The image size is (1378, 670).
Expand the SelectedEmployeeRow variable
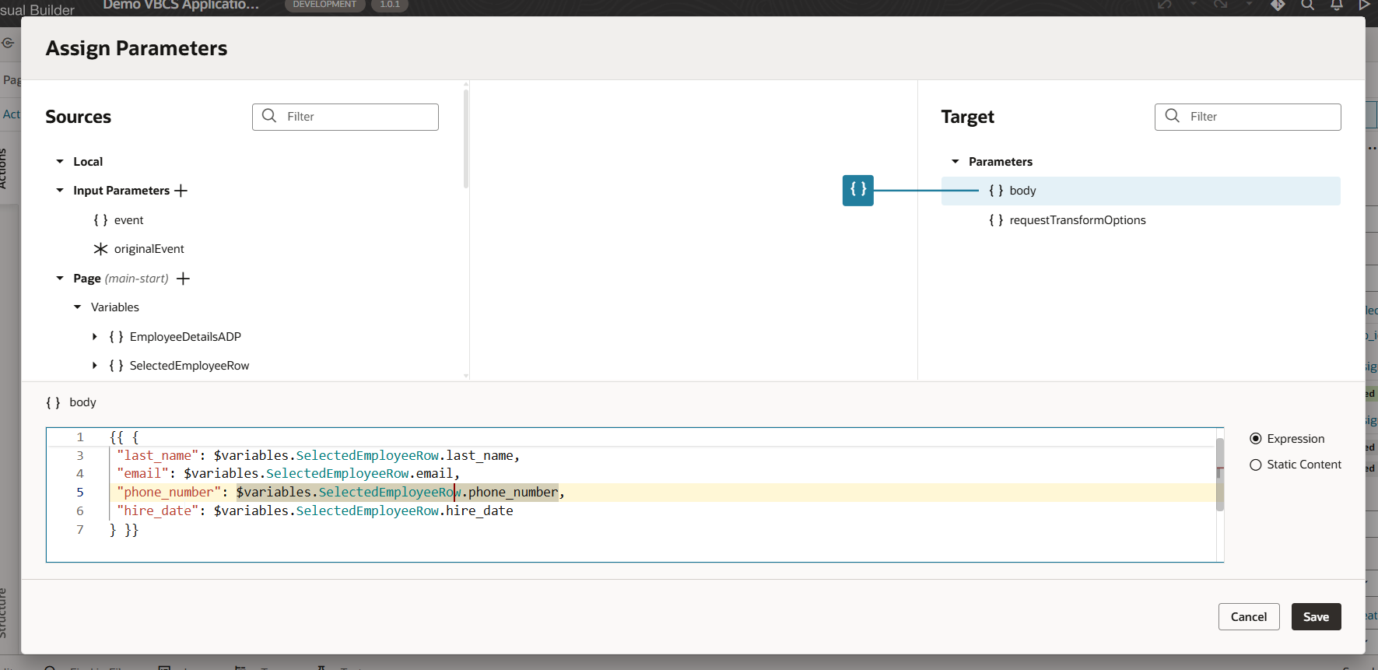pos(95,366)
